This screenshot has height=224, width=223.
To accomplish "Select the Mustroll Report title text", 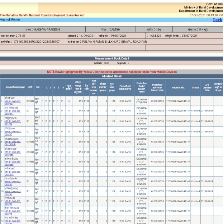I will (10, 20).
